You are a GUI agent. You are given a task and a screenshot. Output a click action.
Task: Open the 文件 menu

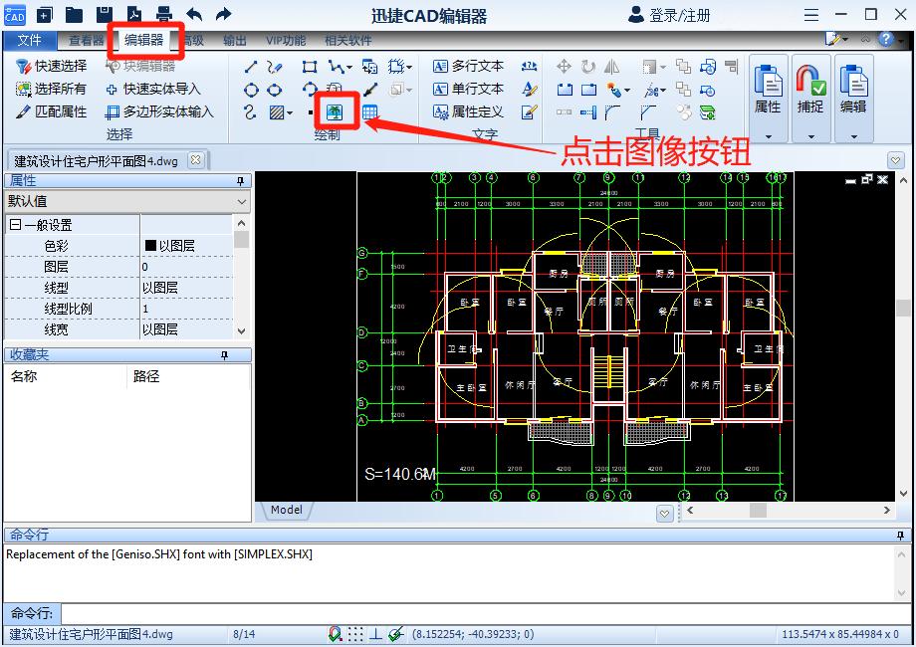coord(30,41)
